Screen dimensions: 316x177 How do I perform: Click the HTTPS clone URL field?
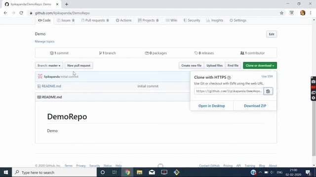pyautogui.click(x=229, y=91)
